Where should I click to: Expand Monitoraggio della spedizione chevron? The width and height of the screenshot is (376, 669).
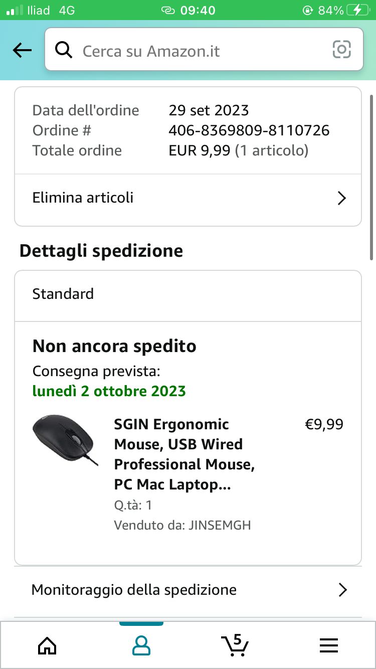[x=342, y=590]
